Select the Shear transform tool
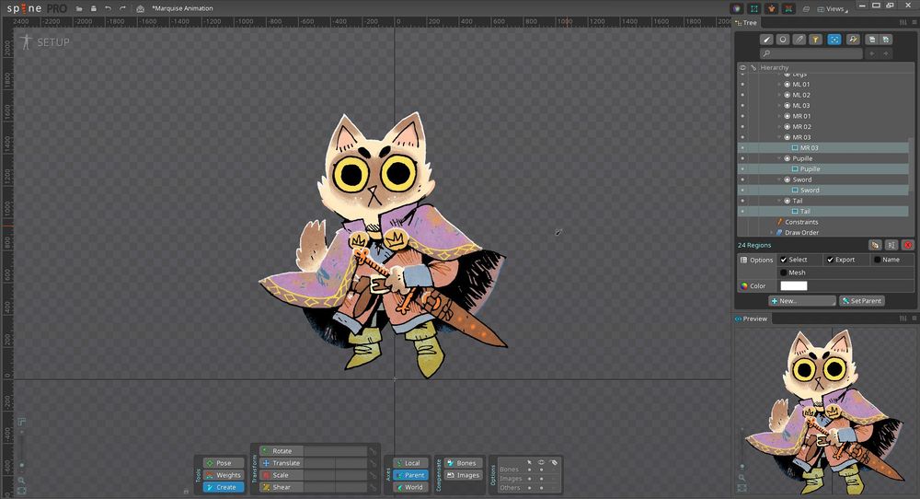 tap(282, 487)
